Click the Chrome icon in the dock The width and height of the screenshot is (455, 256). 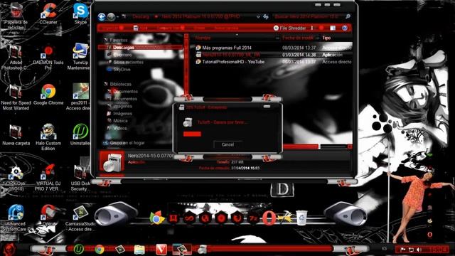[156, 218]
